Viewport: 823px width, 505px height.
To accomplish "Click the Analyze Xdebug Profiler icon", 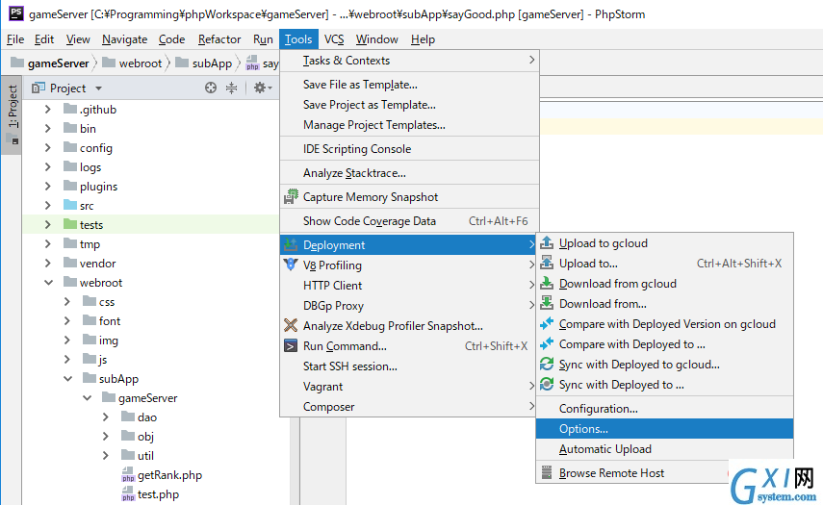I will tap(291, 325).
